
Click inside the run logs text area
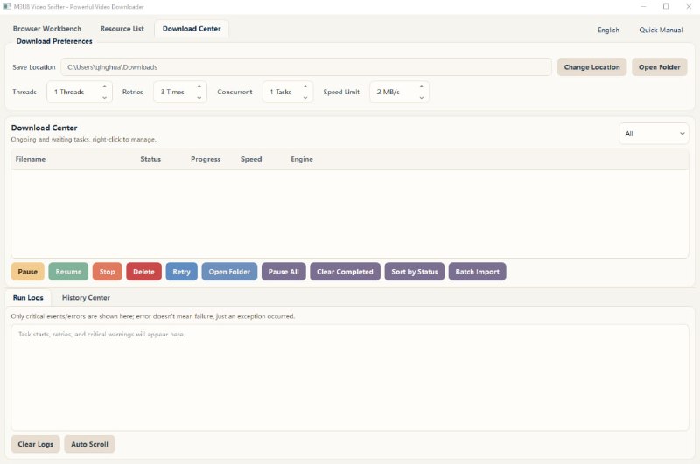[x=350, y=377]
